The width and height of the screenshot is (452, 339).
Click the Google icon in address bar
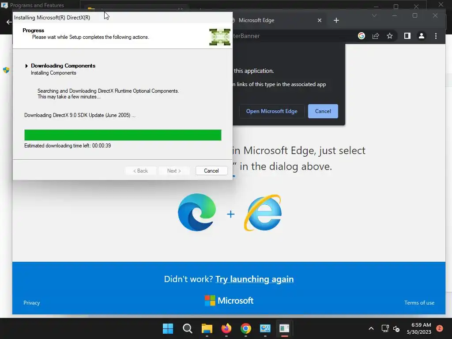(361, 36)
